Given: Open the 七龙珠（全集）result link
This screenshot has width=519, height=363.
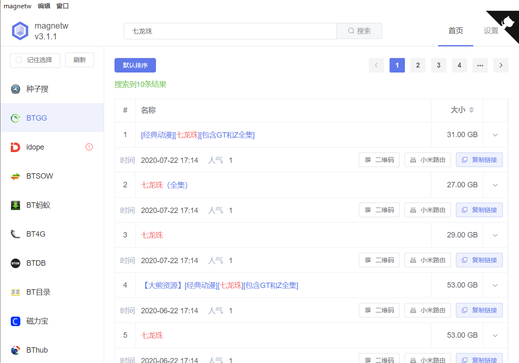Looking at the screenshot, I should (x=165, y=185).
